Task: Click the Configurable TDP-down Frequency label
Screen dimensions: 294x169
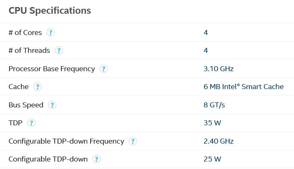Action: pos(66,141)
